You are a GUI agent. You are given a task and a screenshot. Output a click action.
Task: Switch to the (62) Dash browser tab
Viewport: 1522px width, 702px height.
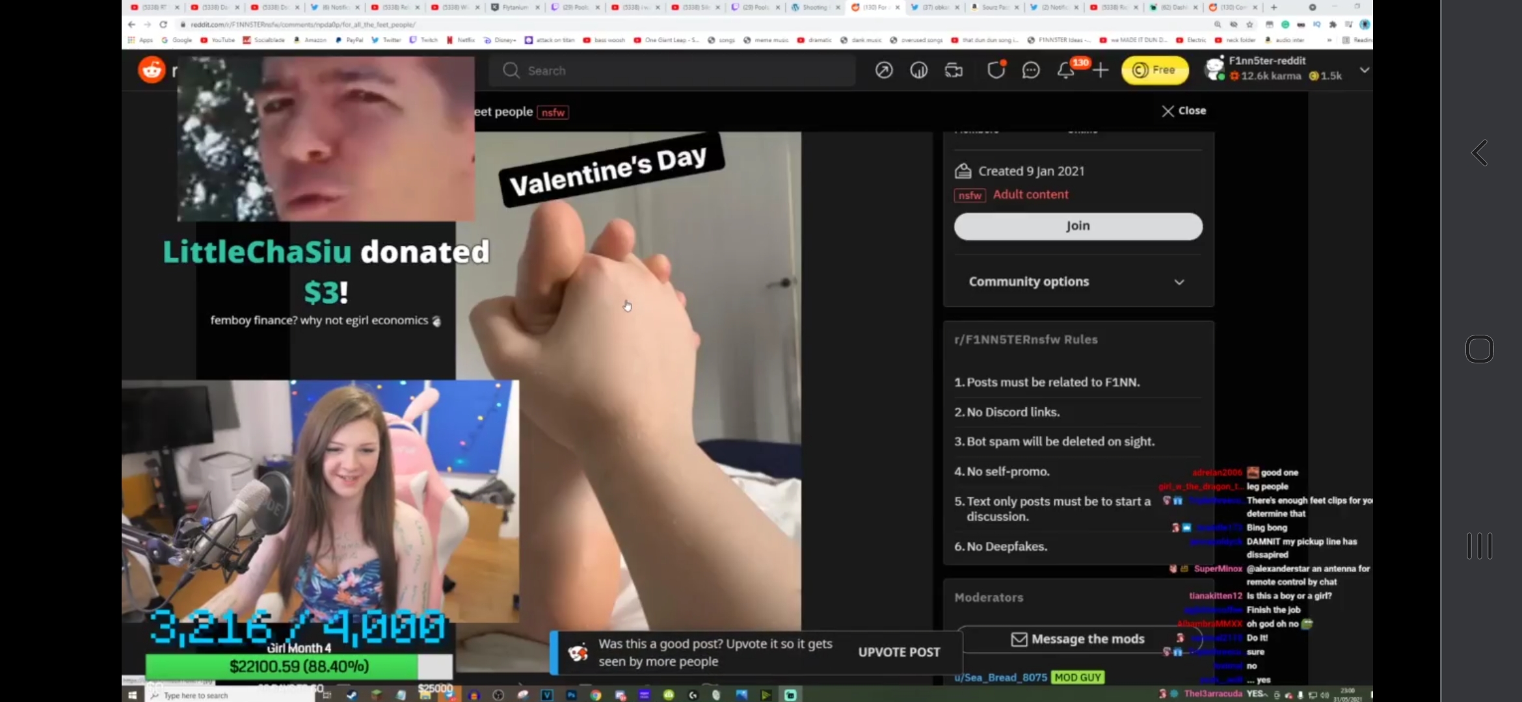tap(1175, 7)
